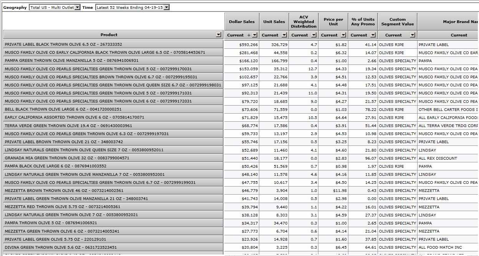The height and width of the screenshot is (256, 479).
Task: Click the Major Brand Name column header
Action: 459,21
